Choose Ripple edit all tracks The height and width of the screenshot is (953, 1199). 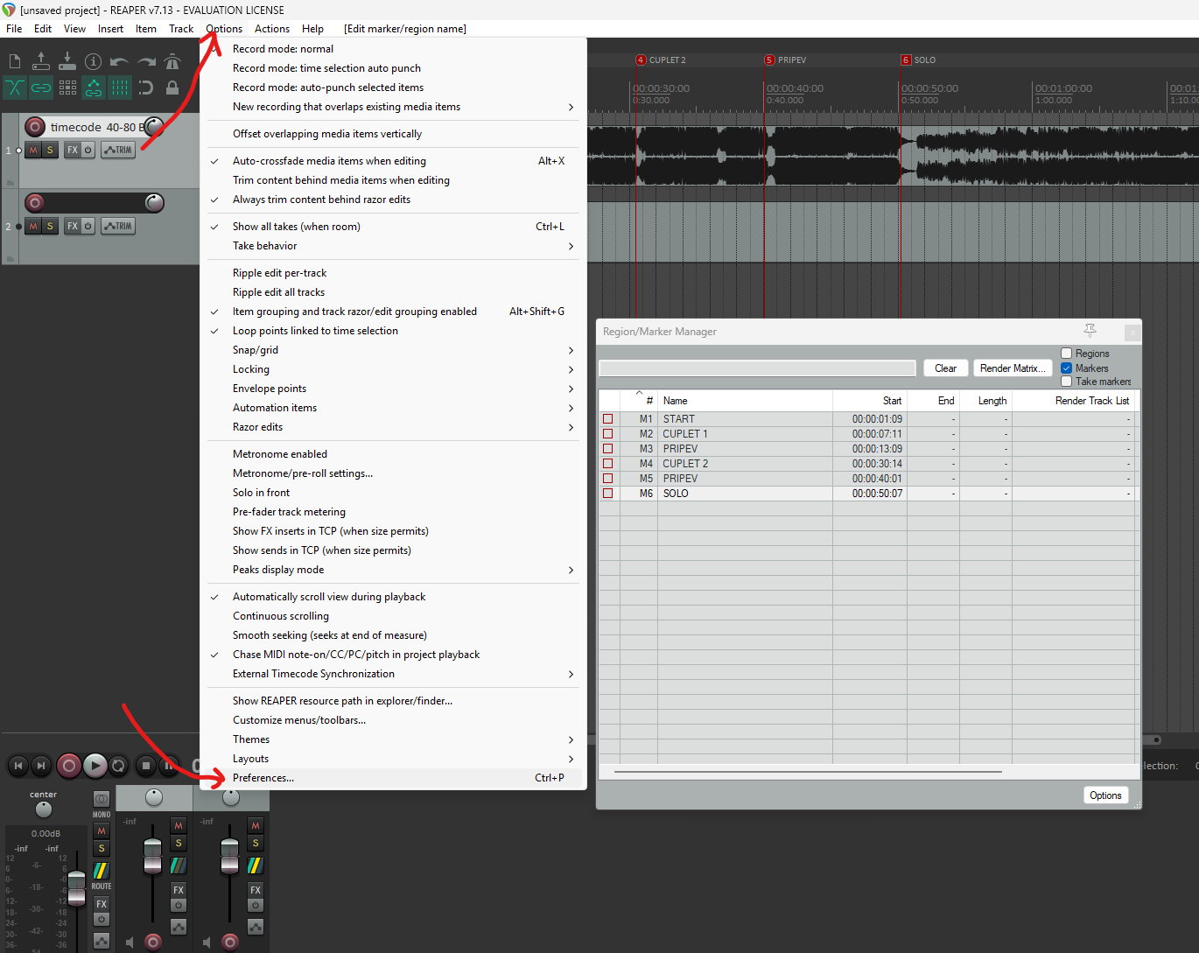[x=393, y=292]
